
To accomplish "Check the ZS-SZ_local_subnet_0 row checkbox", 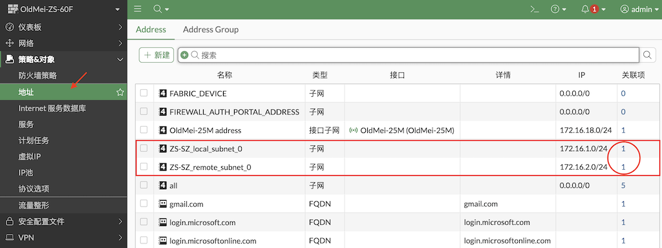I will click(144, 148).
